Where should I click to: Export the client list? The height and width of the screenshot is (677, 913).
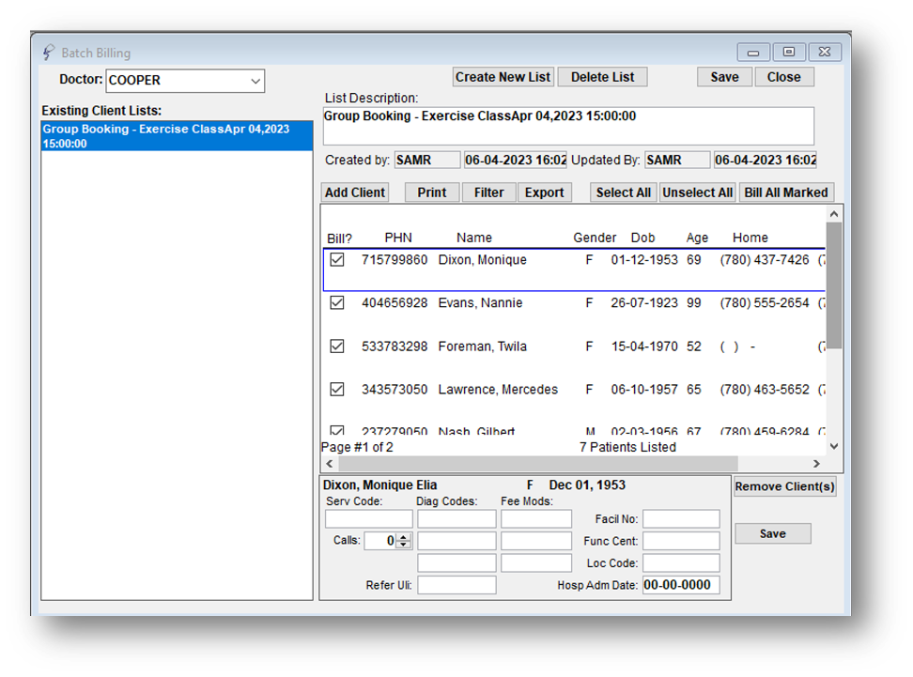544,192
